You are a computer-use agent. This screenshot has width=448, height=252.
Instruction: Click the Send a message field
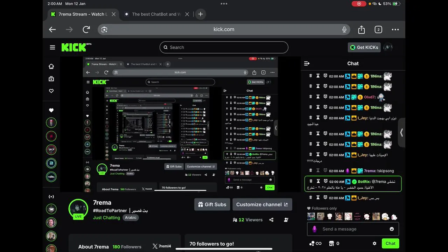click(x=353, y=229)
